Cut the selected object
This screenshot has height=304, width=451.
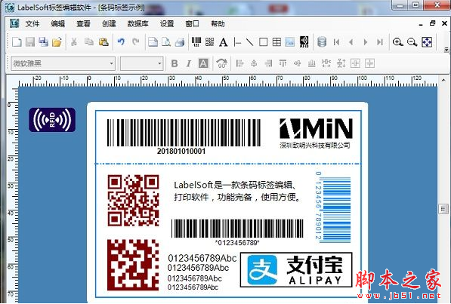pyautogui.click(x=74, y=42)
